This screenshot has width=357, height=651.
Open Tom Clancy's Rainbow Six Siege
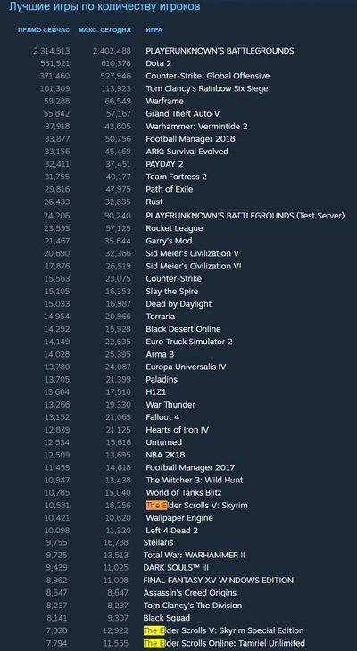click(x=206, y=88)
